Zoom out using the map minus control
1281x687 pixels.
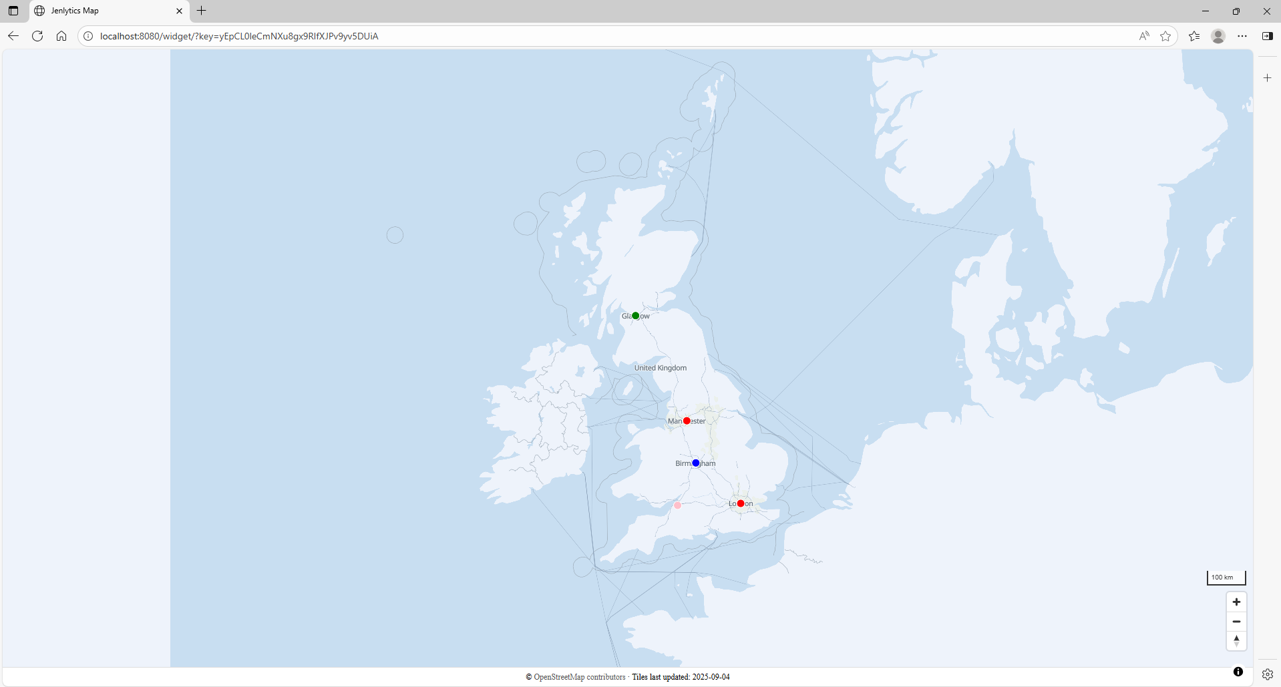1236,622
